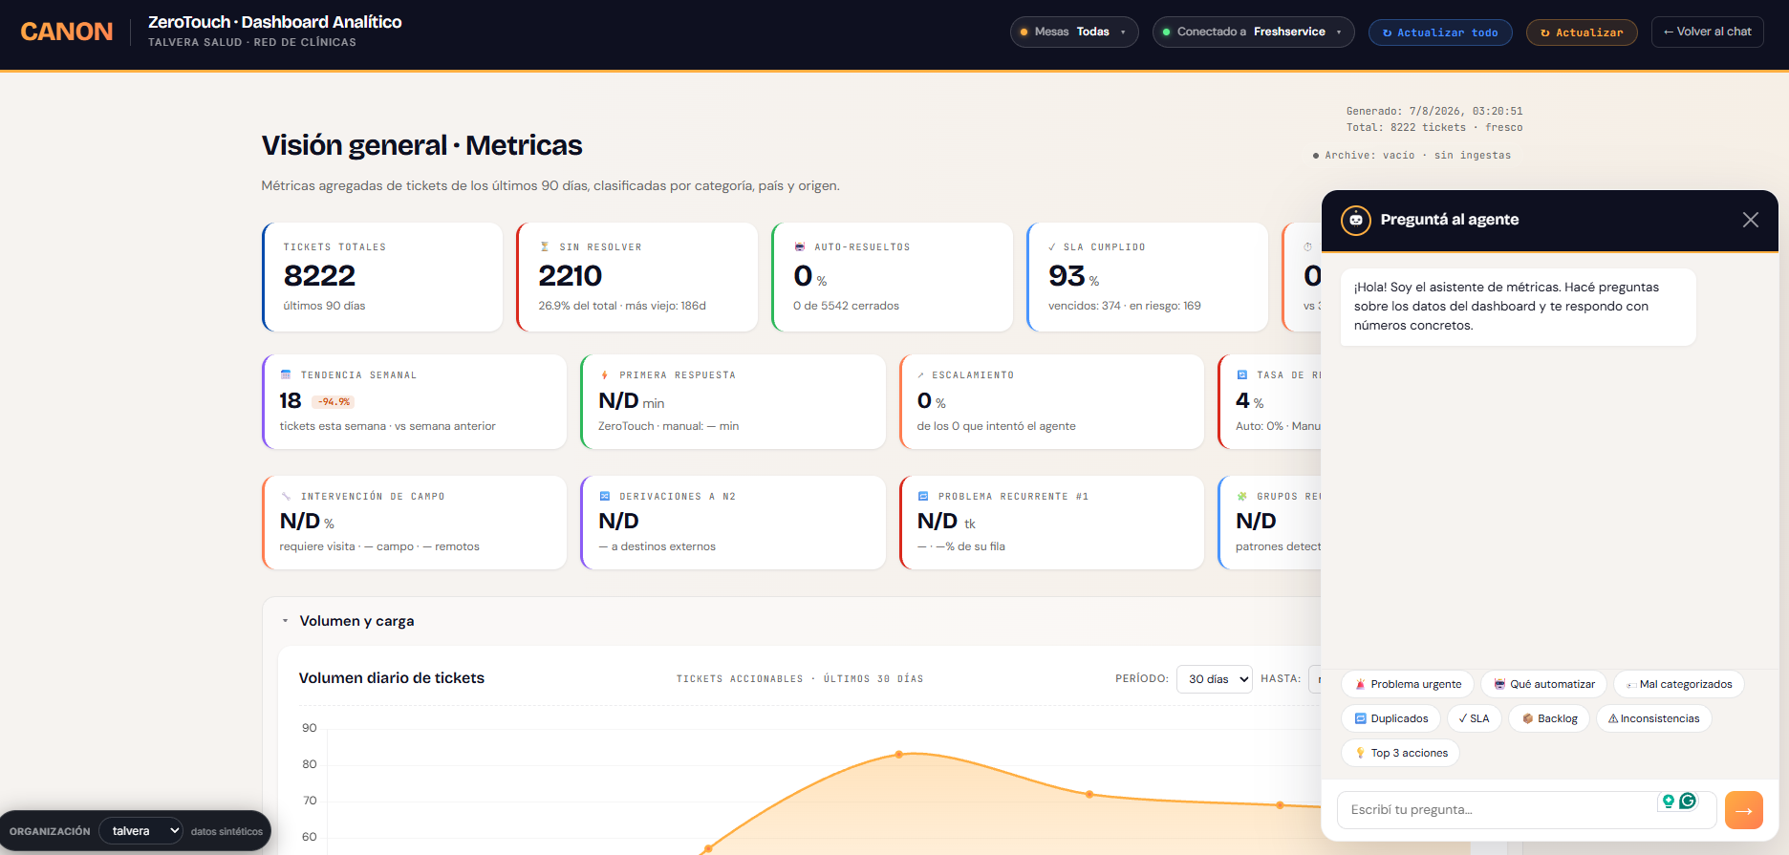The height and width of the screenshot is (855, 1789).
Task: Click the Problema recurrente #1 icon
Action: click(x=923, y=496)
